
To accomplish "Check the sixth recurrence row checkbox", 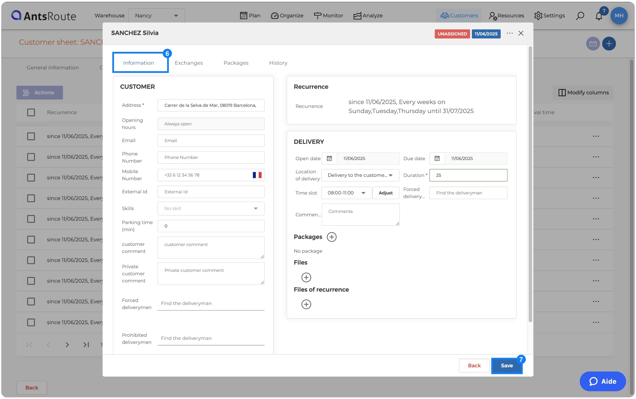I will coord(31,239).
